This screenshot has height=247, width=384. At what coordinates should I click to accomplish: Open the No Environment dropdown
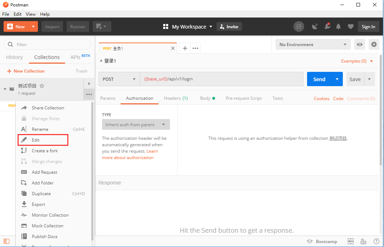(x=313, y=45)
